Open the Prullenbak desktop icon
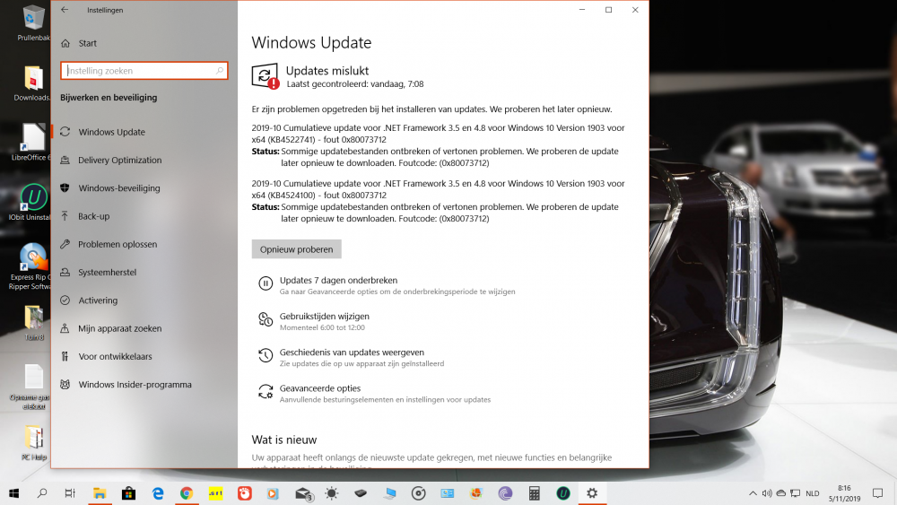Viewport: 897px width, 505px height. 33,23
